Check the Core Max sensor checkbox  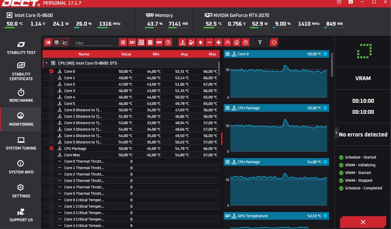(x=51, y=155)
